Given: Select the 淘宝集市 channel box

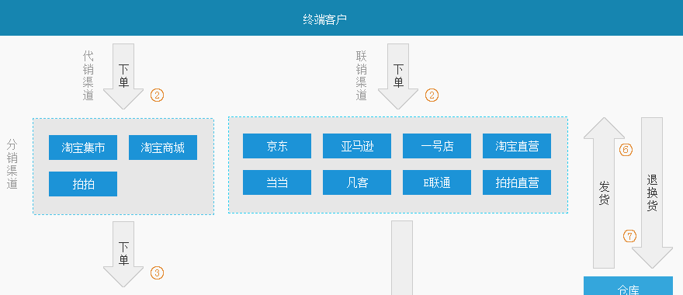Looking at the screenshot, I should (x=83, y=147).
